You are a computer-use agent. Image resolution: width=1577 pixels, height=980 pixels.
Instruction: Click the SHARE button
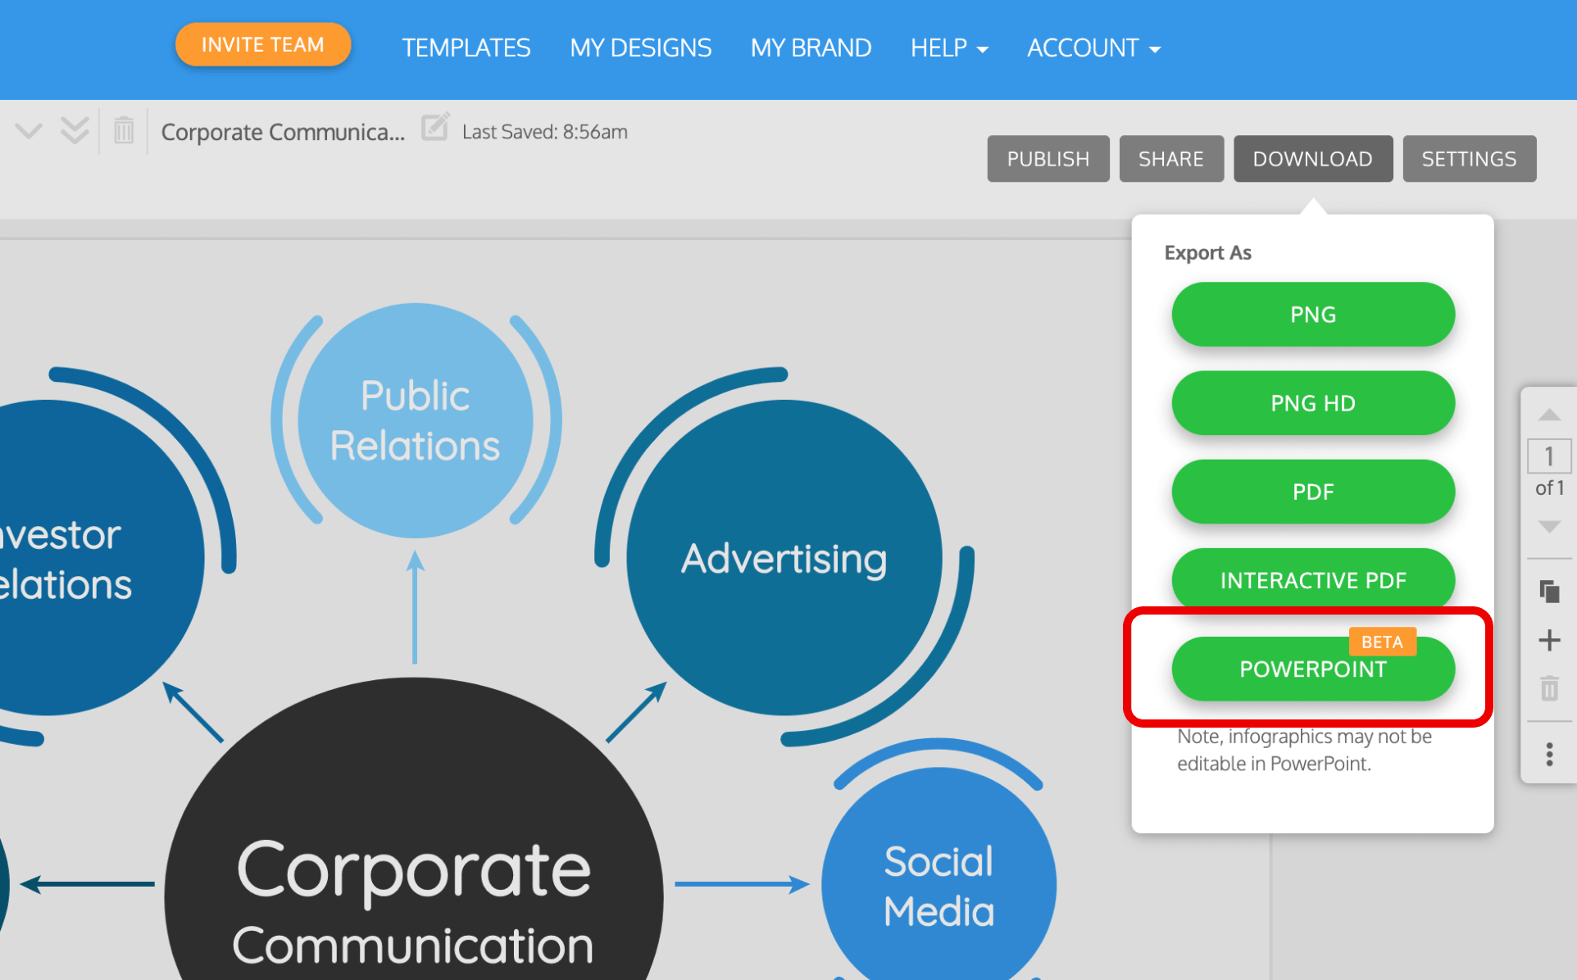coord(1170,158)
